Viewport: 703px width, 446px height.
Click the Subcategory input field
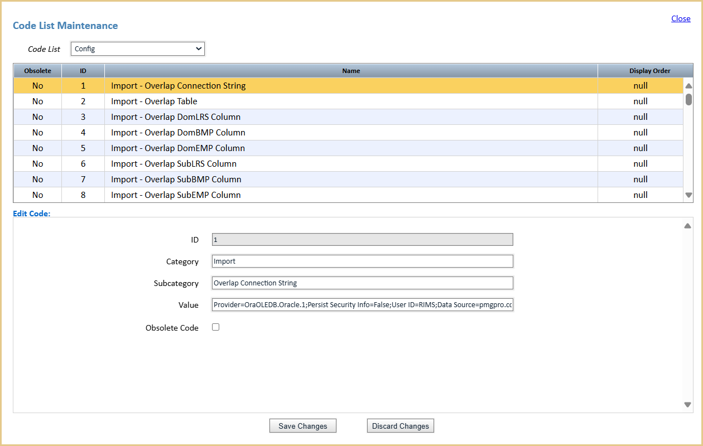[x=363, y=283]
